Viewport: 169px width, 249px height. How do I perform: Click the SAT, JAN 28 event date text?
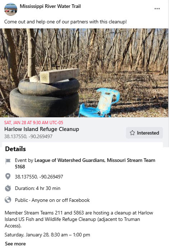pyautogui.click(x=34, y=122)
